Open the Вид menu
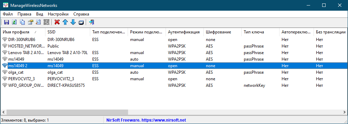This screenshot has width=348, height=124. tap(40, 14)
